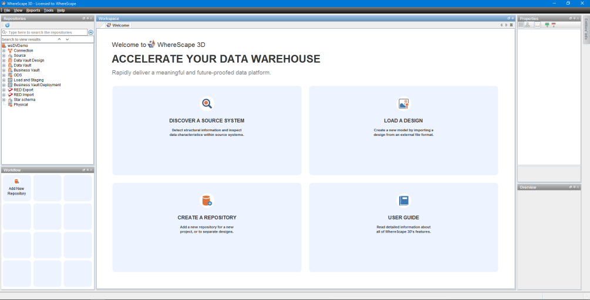Expand the RED Import tree node
Viewport: 590px width, 300px height.
4,95
